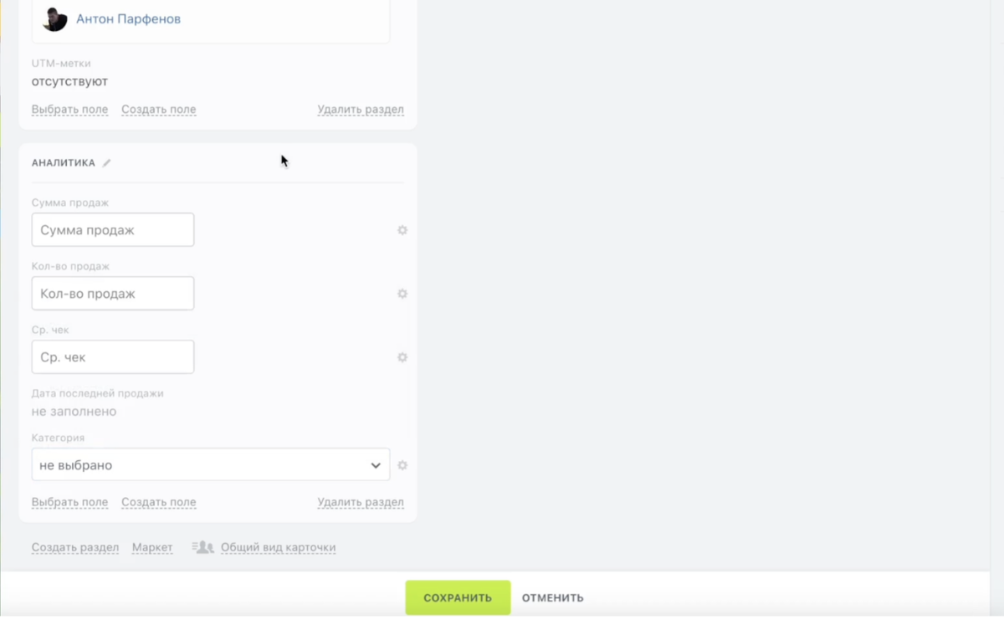The image size is (1004, 620).
Task: Focus the Кол-во продаж input field
Action: pos(113,293)
